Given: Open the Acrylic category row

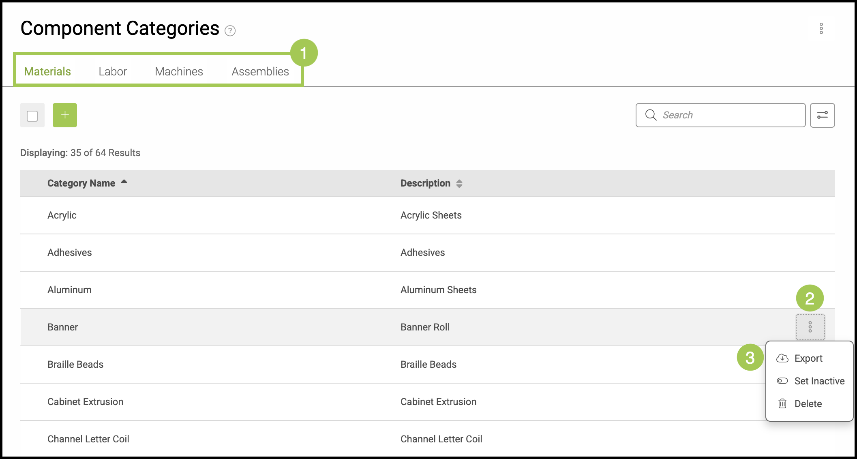Looking at the screenshot, I should 62,215.
